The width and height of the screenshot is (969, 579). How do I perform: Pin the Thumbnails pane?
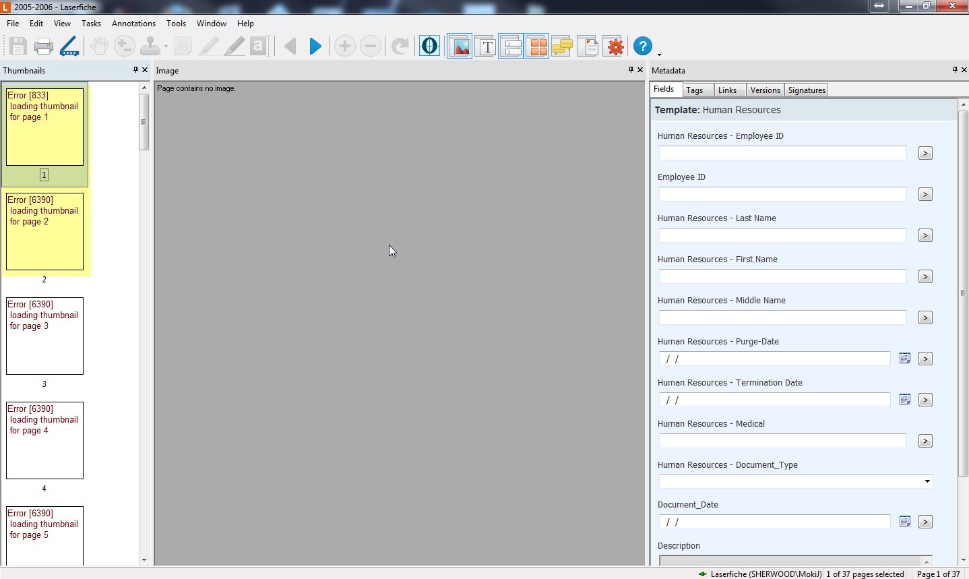(x=135, y=69)
